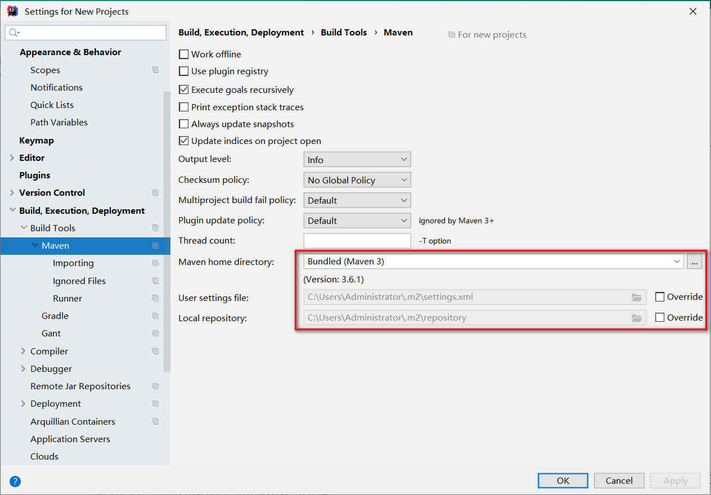Expand the Editor tree node
The image size is (711, 495).
[x=12, y=158]
